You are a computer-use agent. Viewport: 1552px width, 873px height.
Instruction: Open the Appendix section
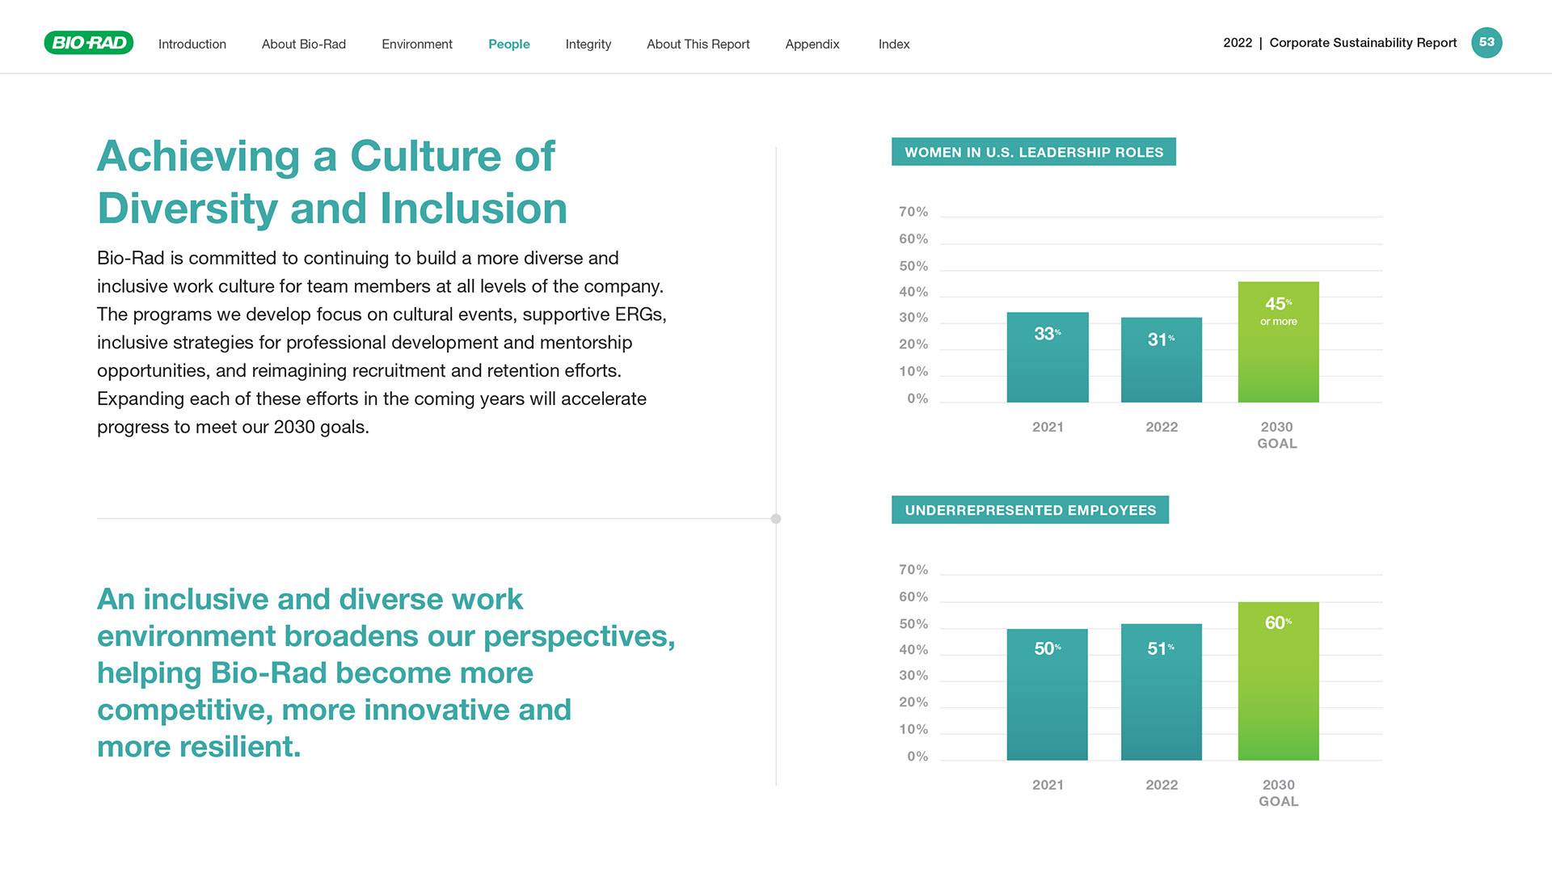(x=812, y=44)
